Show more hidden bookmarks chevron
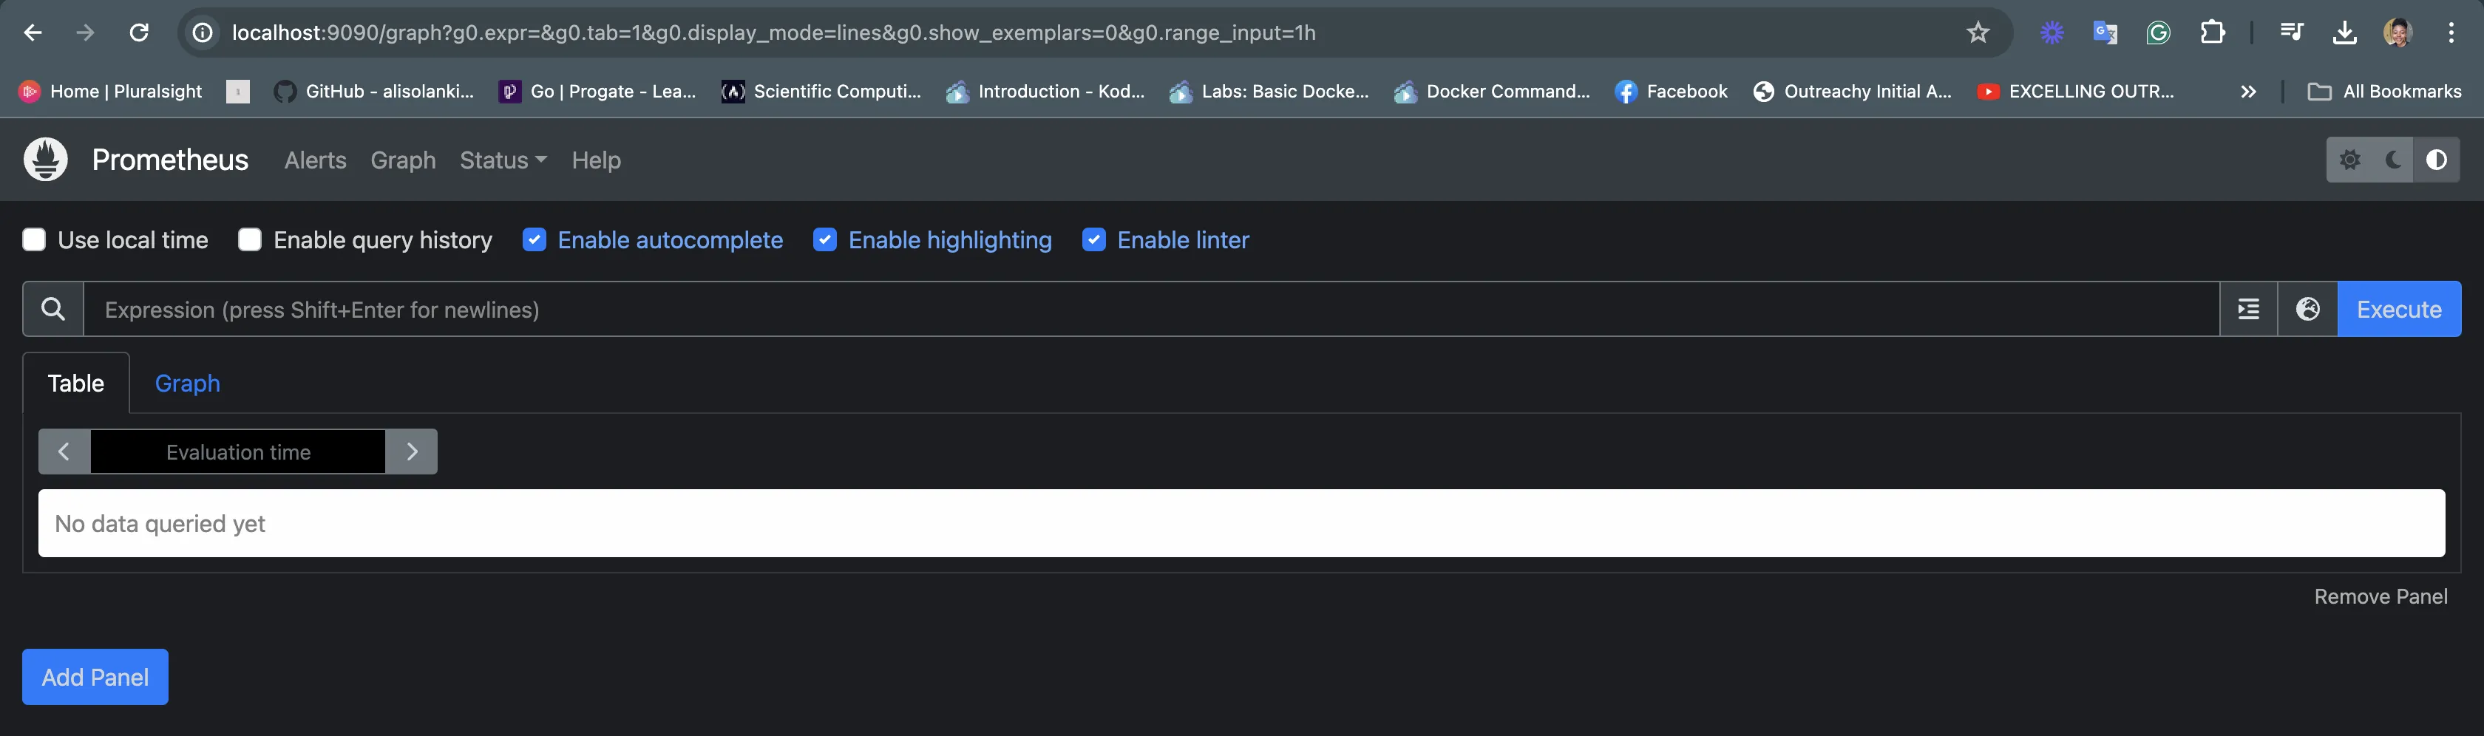The image size is (2484, 736). (x=2247, y=92)
